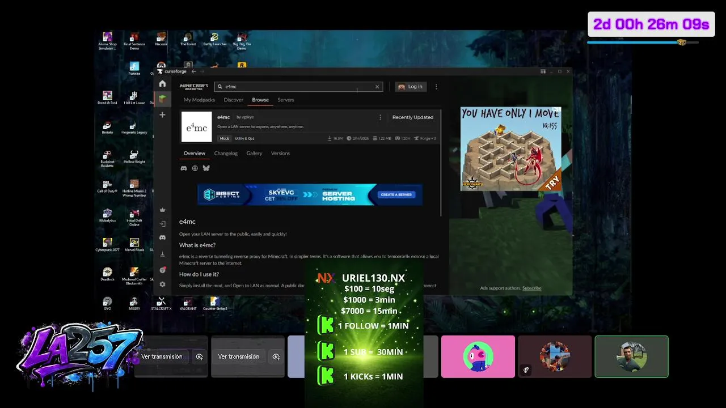Open Cyberpunk 2077 desktop shortcut
Image resolution: width=726 pixels, height=408 pixels.
coord(107,245)
